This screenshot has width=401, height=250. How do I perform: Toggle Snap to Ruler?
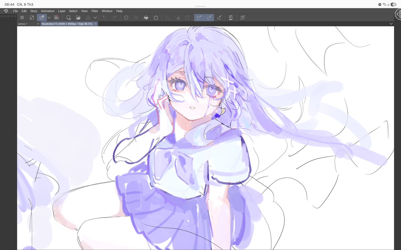pyautogui.click(x=199, y=18)
